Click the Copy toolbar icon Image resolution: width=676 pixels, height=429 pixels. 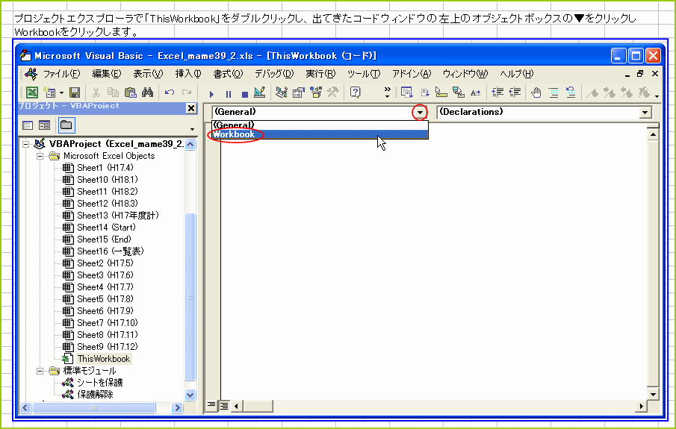(x=113, y=93)
